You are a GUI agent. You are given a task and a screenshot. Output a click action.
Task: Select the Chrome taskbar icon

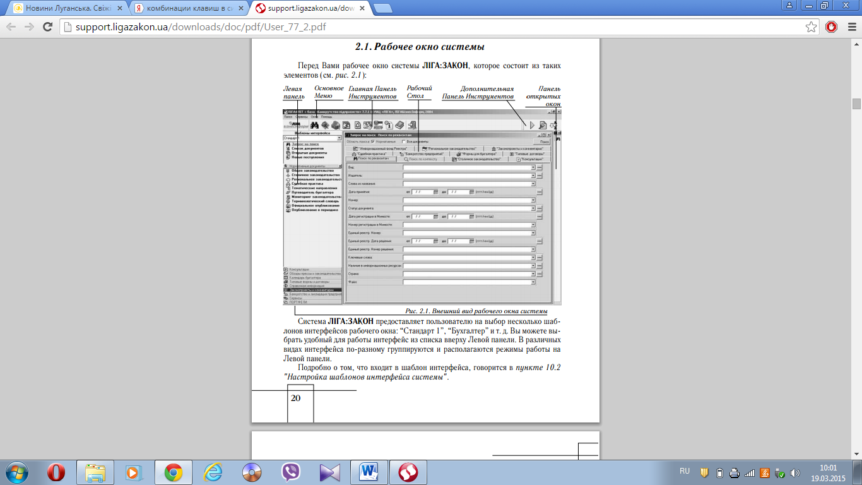click(x=174, y=472)
